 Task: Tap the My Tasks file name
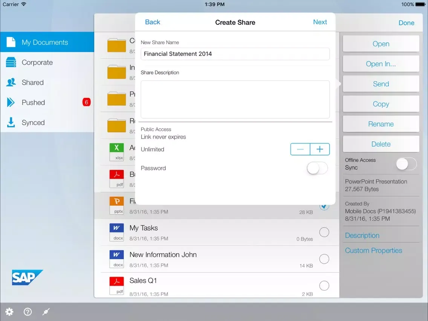pyautogui.click(x=144, y=228)
